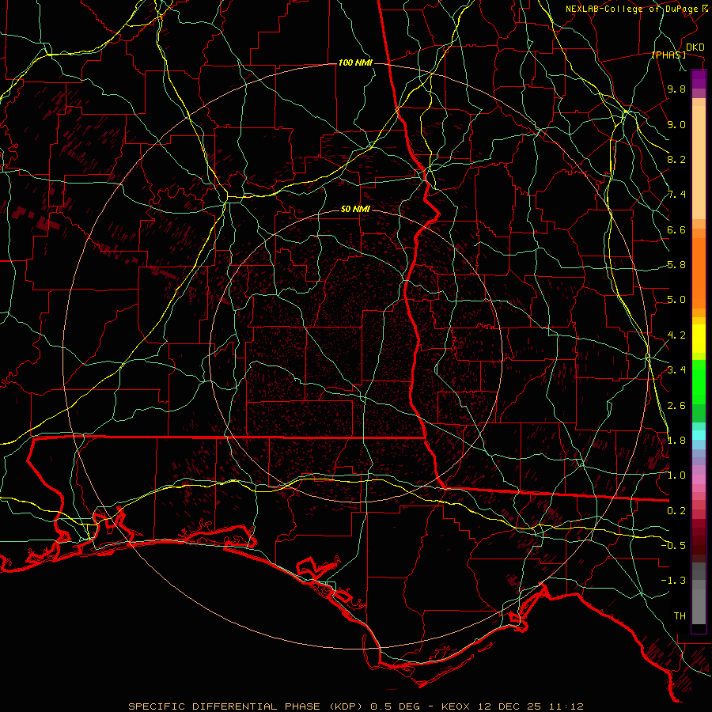Click the 6.6 value on color scale
Viewport: 712px width, 712px height.
click(676, 229)
